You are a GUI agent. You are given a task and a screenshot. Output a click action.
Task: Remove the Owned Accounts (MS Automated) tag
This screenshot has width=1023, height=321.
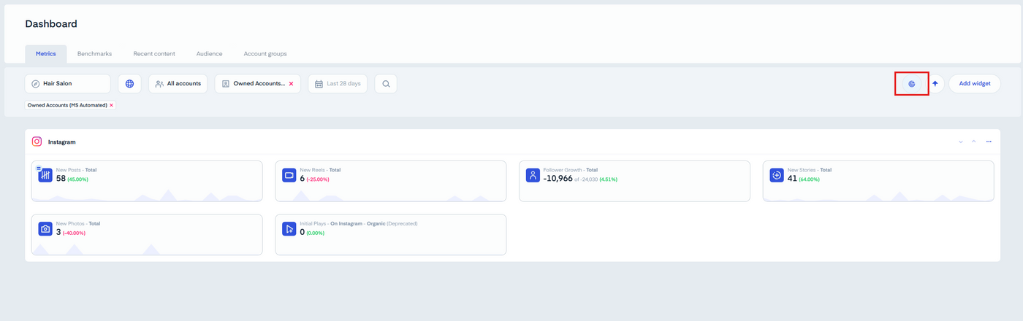pyautogui.click(x=111, y=105)
